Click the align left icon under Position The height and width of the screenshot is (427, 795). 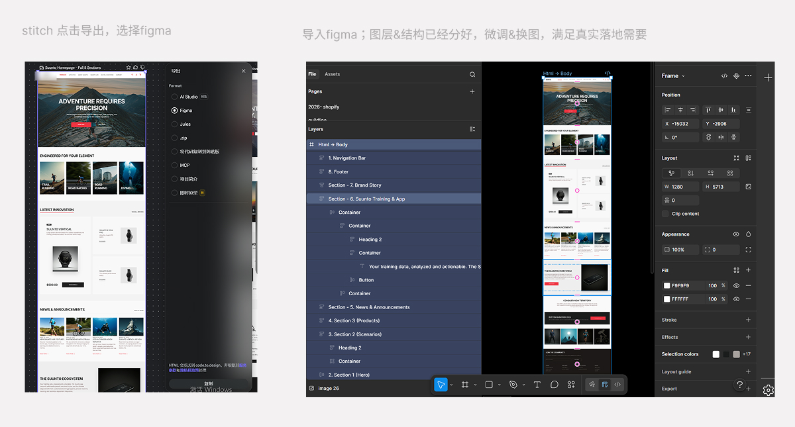tap(668, 110)
